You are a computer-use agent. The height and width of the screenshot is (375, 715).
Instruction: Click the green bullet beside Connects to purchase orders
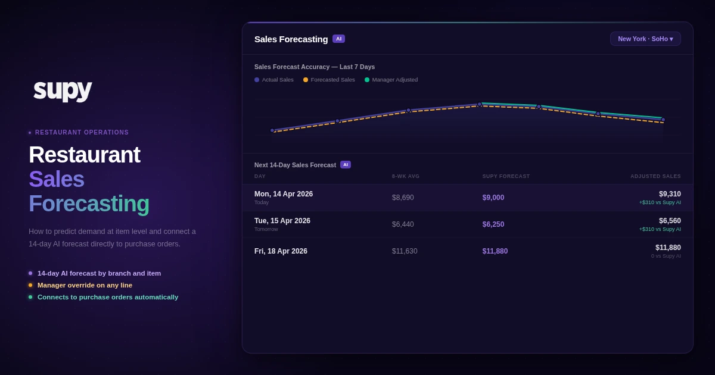(x=30, y=297)
